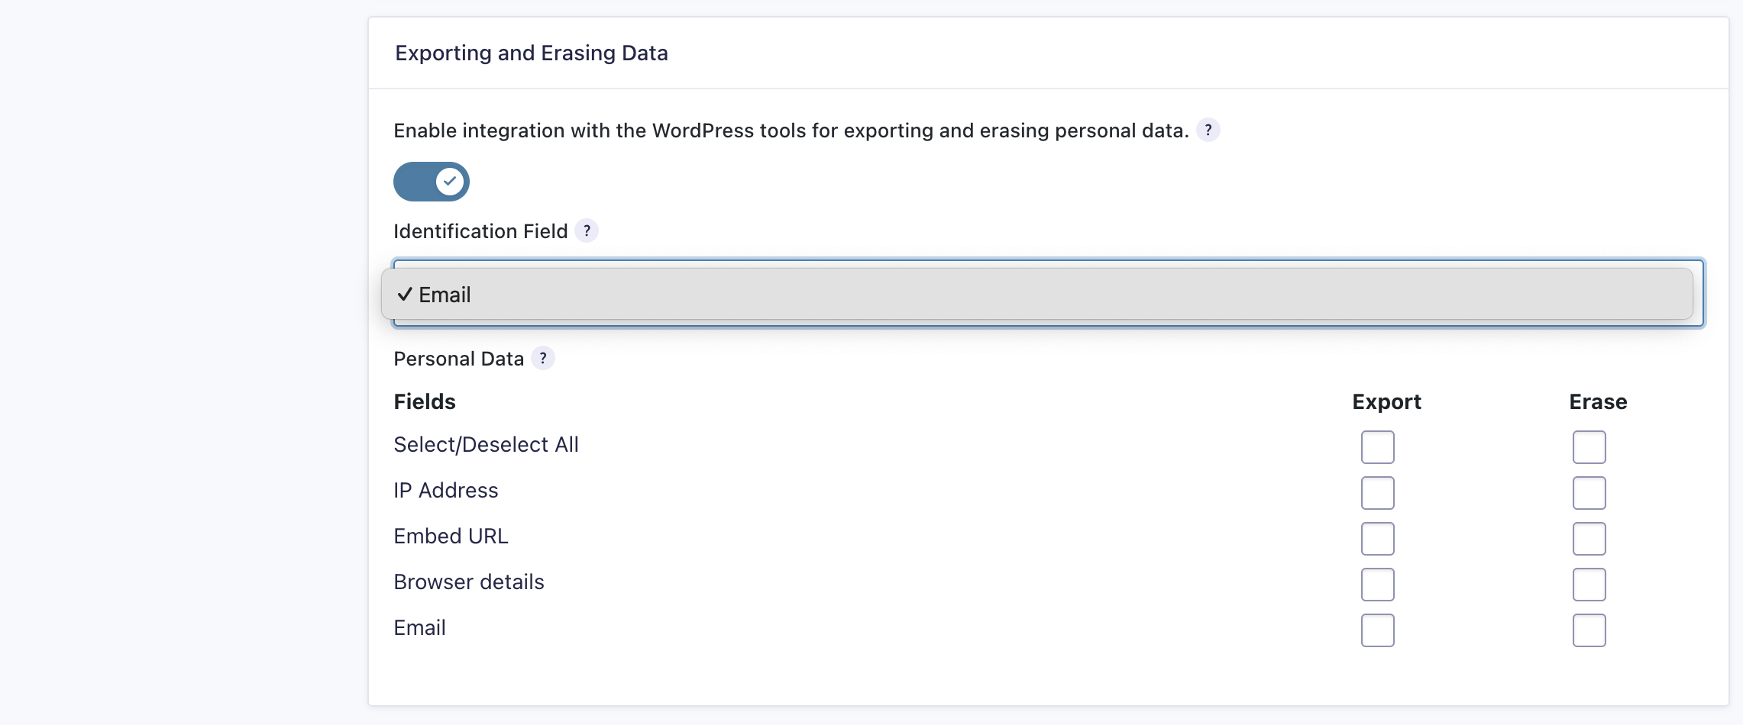Enable Export for Email field
1743x725 pixels.
pyautogui.click(x=1377, y=630)
